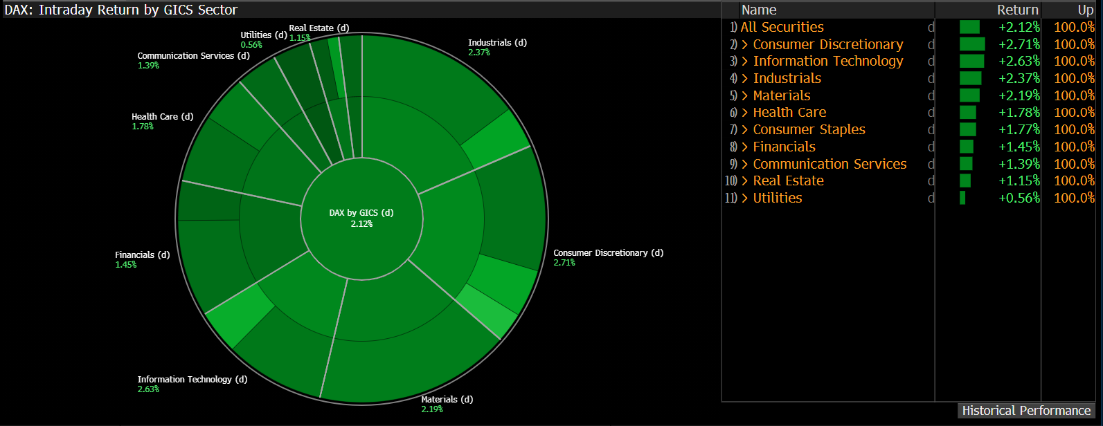
Task: Click the green return bar for Industrials
Action: (970, 79)
